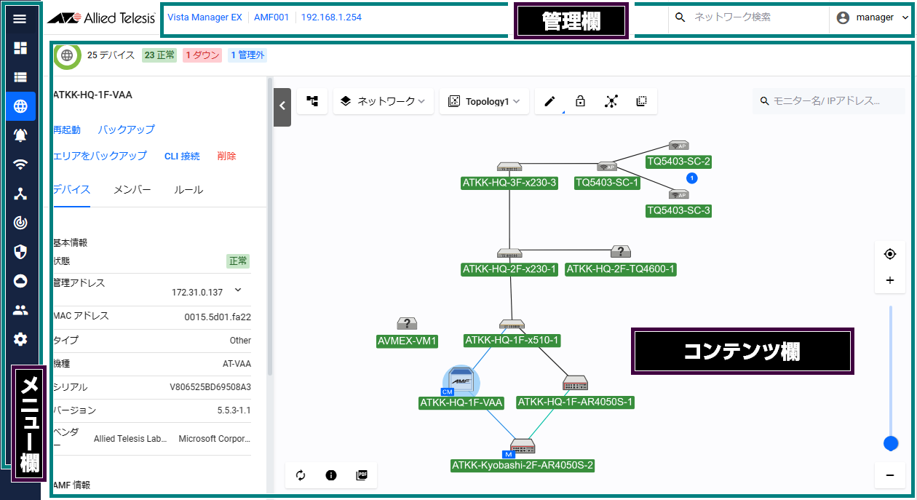Click the refresh icon below the map
The image size is (917, 500).
click(301, 475)
